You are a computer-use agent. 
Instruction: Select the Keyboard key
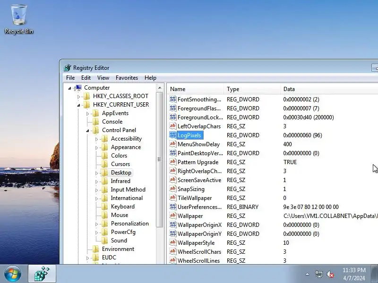pyautogui.click(x=123, y=207)
